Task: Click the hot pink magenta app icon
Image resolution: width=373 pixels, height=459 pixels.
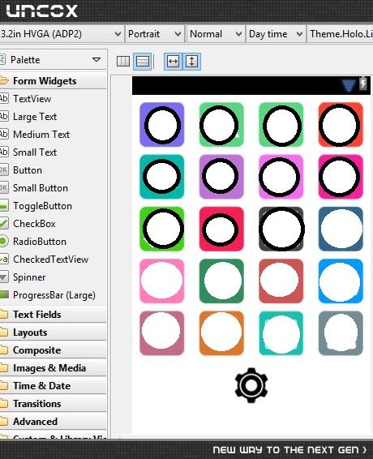Action: (x=341, y=177)
